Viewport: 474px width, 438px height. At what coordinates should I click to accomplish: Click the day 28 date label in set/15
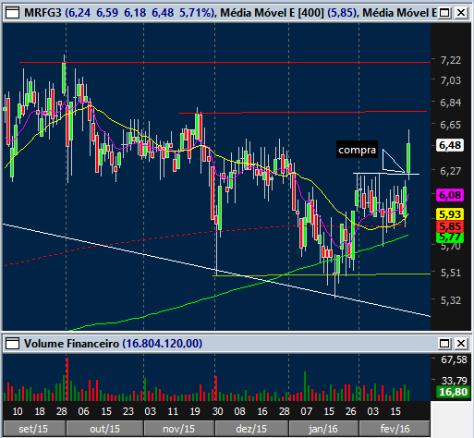coord(62,411)
